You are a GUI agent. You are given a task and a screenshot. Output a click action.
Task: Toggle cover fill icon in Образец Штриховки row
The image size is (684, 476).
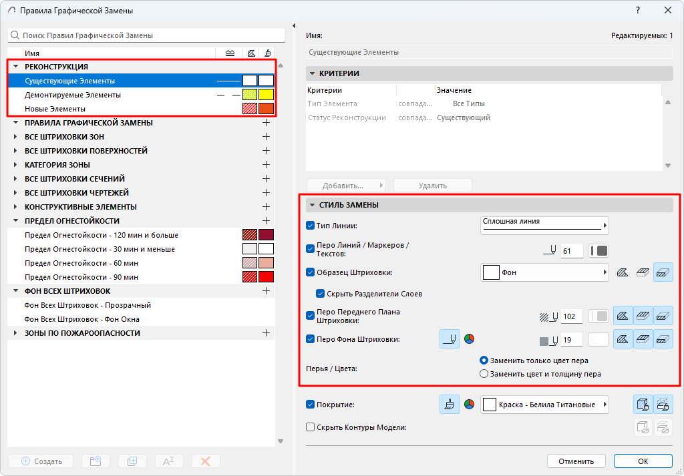coord(643,272)
